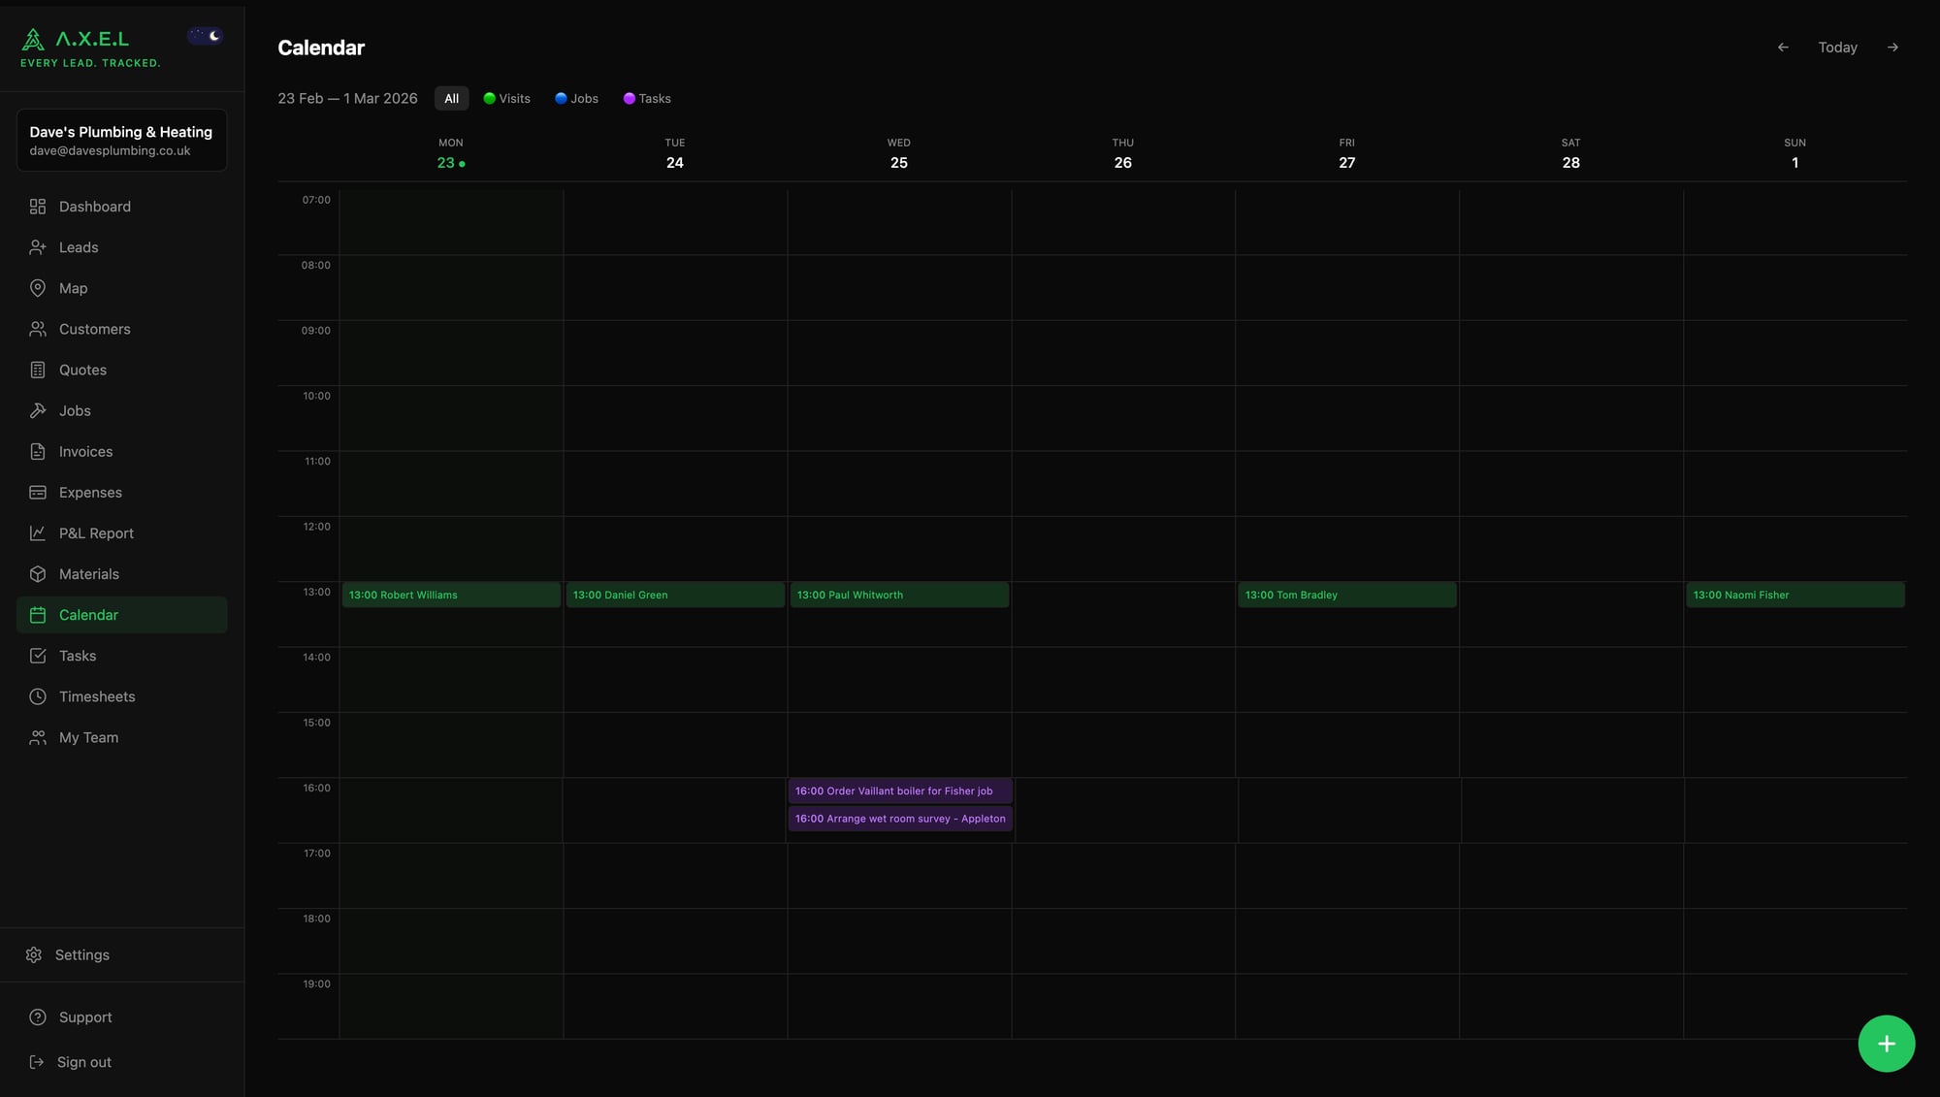The image size is (1940, 1097).
Task: Enable the Visits calendar filter
Action: point(506,98)
